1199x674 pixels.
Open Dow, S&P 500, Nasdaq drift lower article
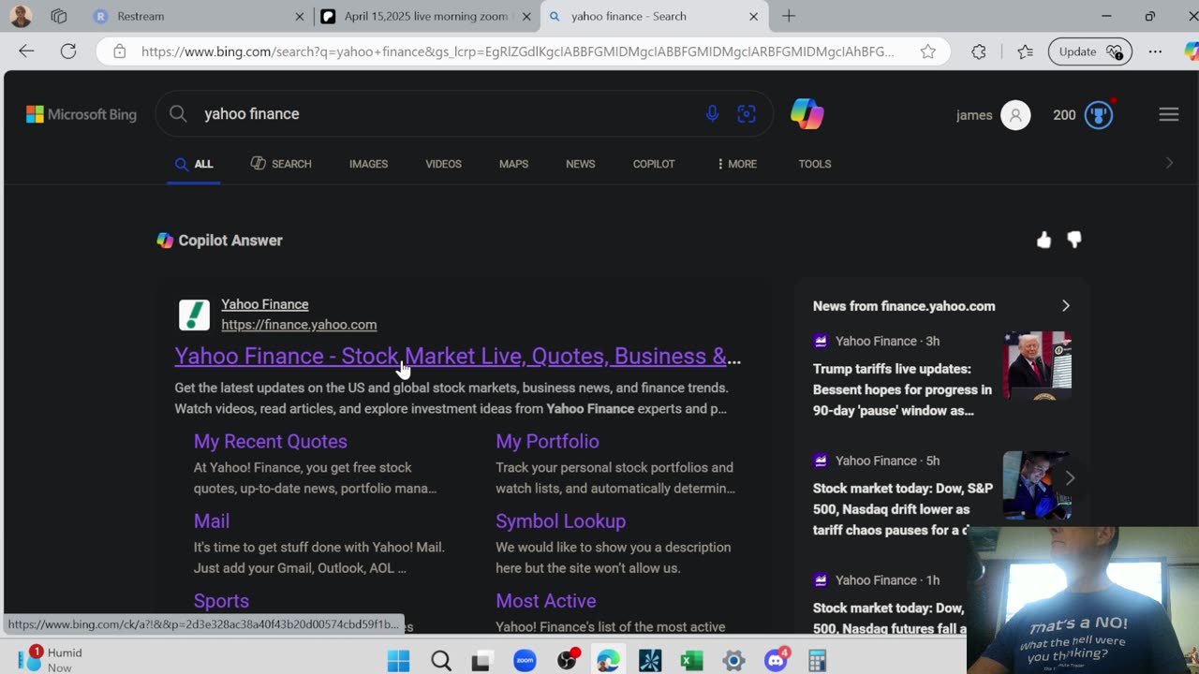903,509
